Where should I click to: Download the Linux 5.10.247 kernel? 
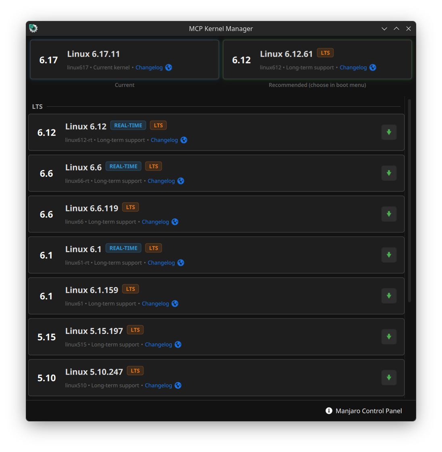[x=389, y=377]
